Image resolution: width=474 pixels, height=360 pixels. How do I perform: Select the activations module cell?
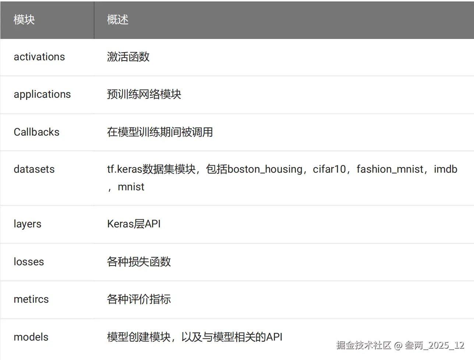(39, 57)
